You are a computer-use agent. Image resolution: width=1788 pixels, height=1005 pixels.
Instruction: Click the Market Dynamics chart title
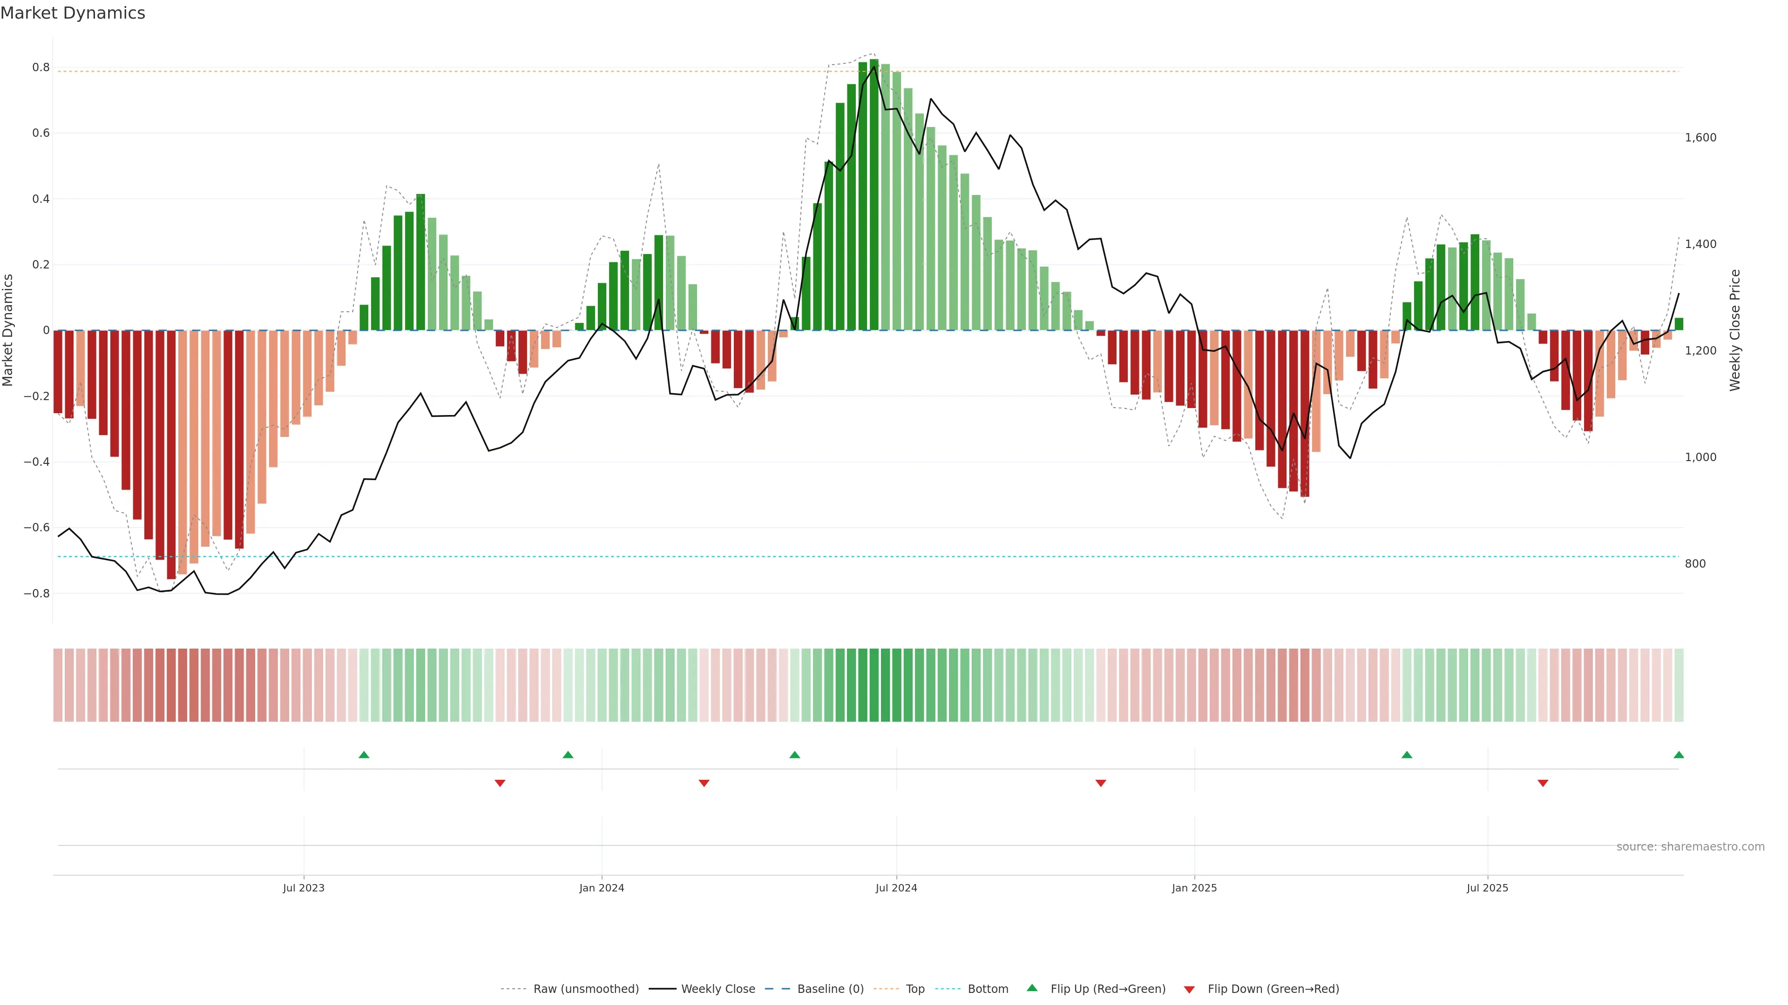tap(73, 13)
